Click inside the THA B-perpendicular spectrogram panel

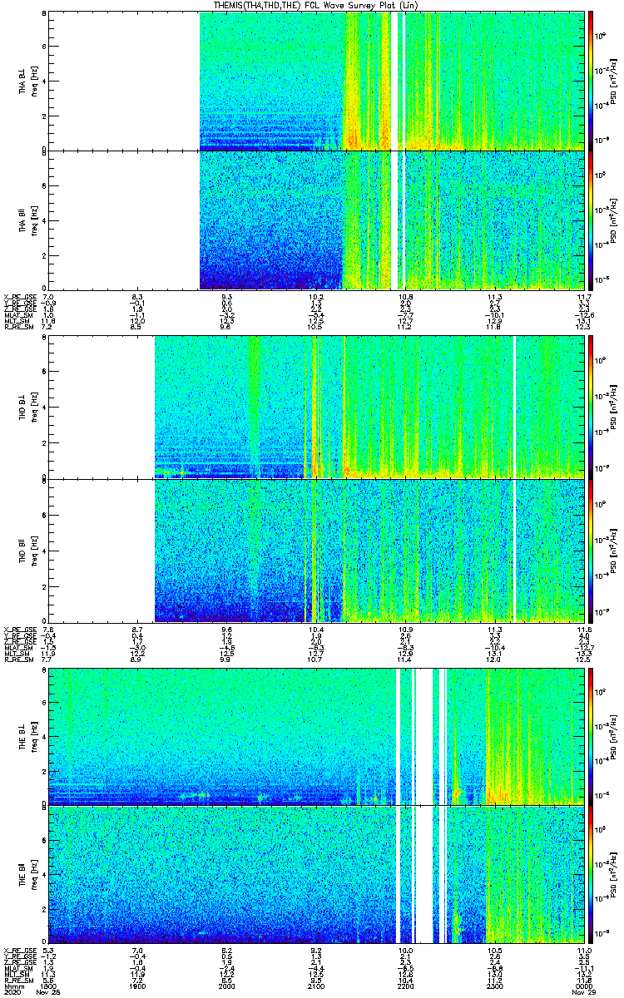(315, 80)
